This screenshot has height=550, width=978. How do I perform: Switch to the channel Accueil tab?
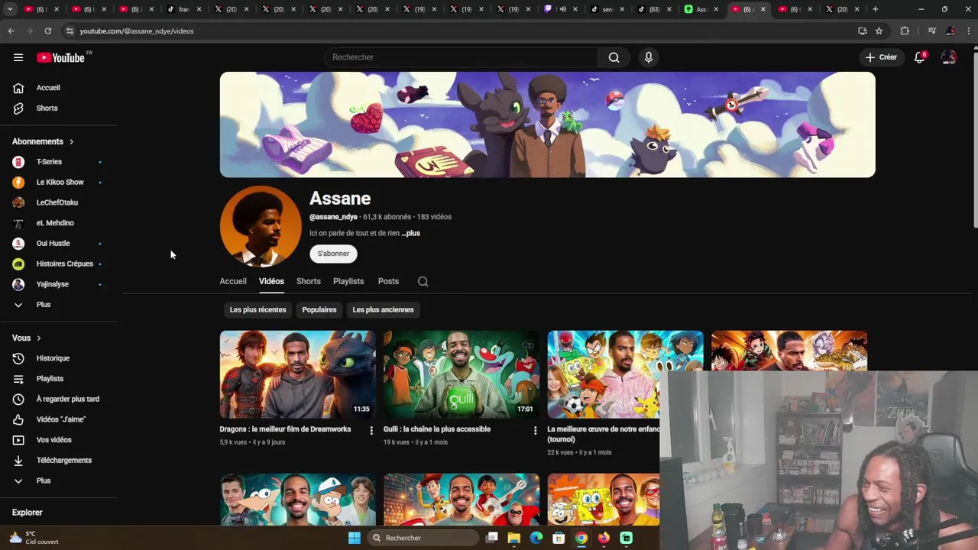click(x=233, y=281)
